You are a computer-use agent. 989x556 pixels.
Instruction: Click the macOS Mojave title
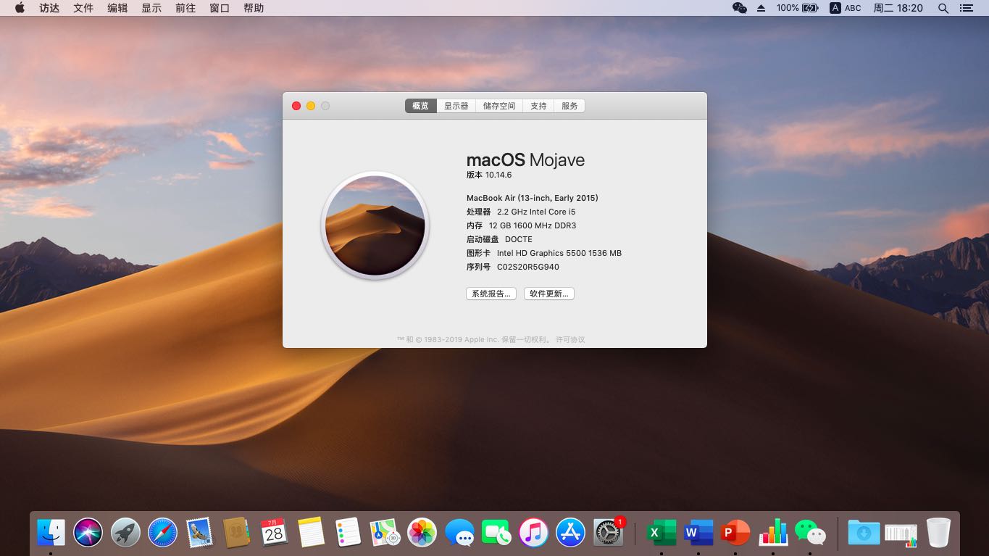pos(525,160)
